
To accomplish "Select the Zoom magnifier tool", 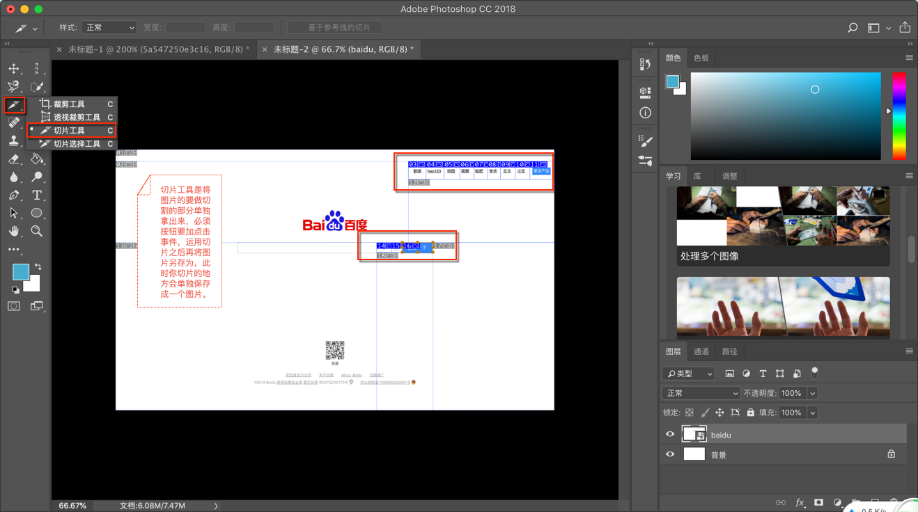I will [37, 231].
